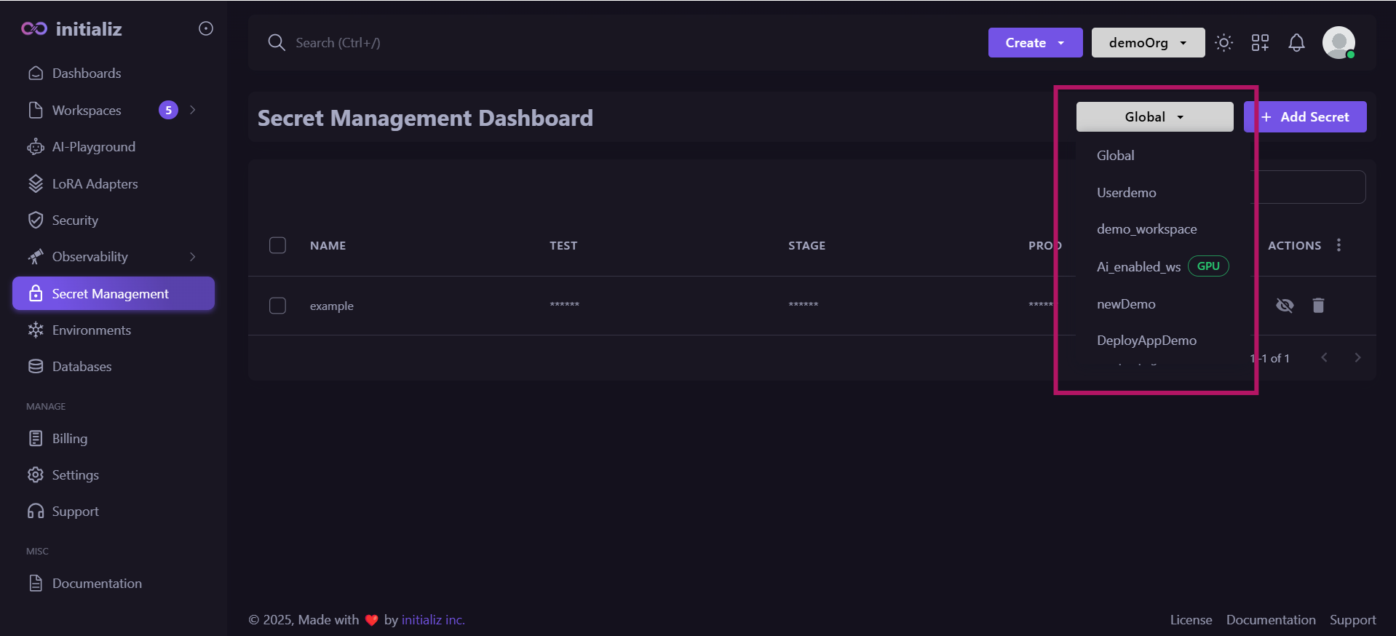Go to next page arrow

point(1357,357)
